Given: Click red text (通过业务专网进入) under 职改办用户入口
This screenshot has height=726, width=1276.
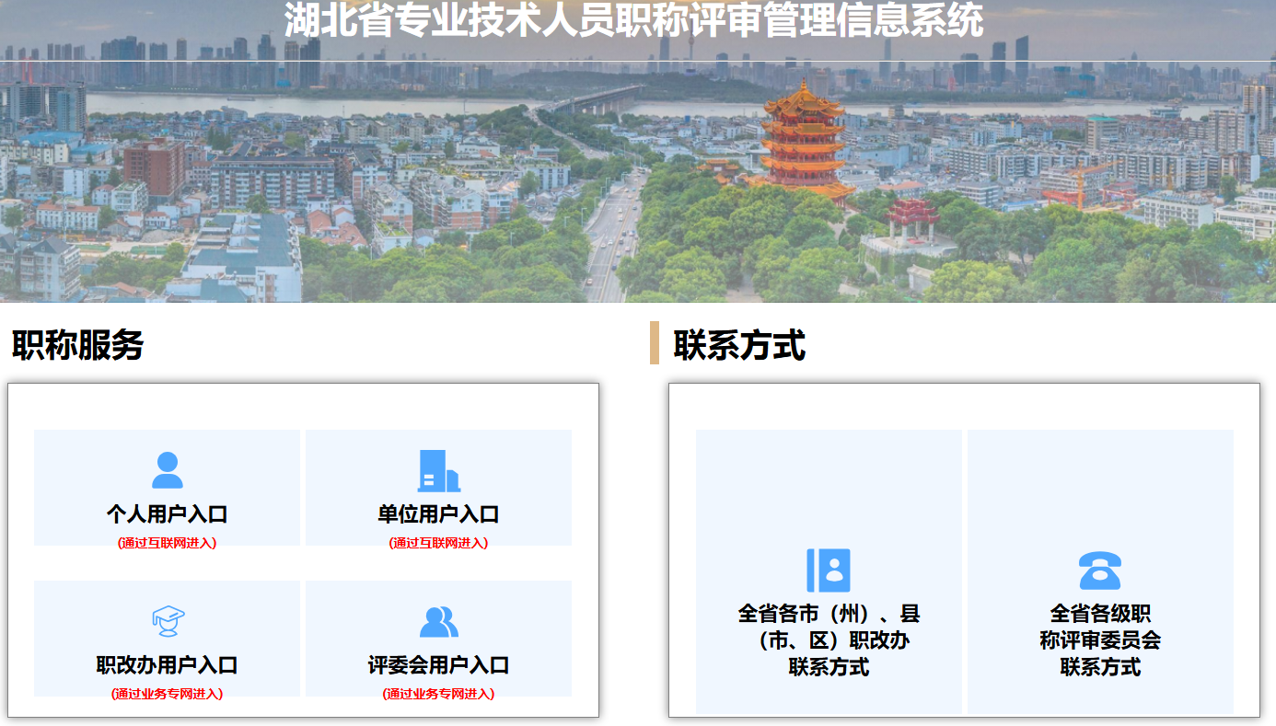Looking at the screenshot, I should pos(168,694).
